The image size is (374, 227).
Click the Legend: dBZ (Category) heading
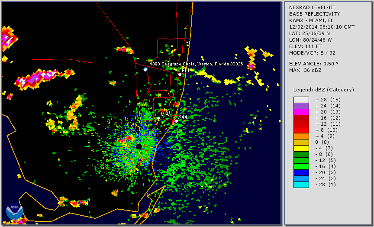[324, 90]
